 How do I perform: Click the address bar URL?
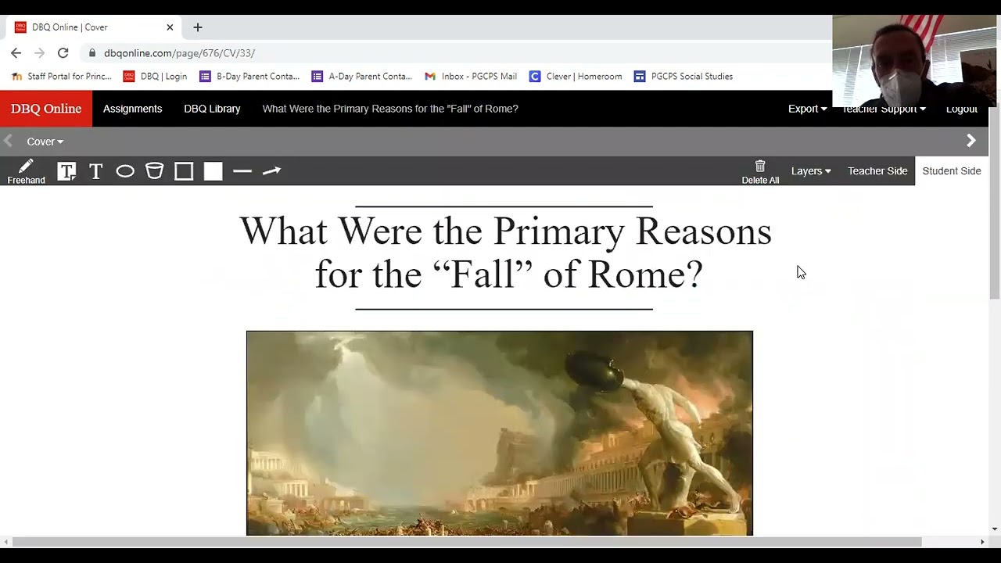click(x=179, y=53)
